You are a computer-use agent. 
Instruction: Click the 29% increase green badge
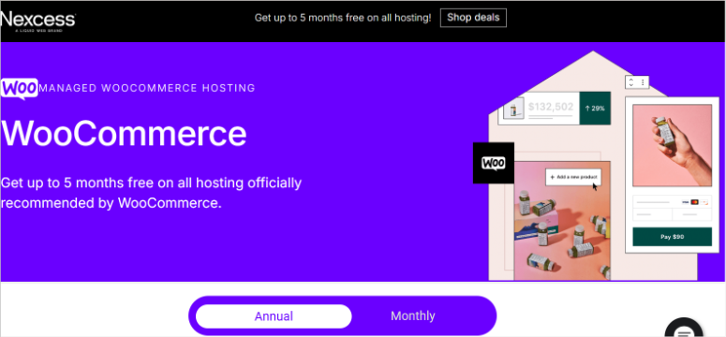595,109
